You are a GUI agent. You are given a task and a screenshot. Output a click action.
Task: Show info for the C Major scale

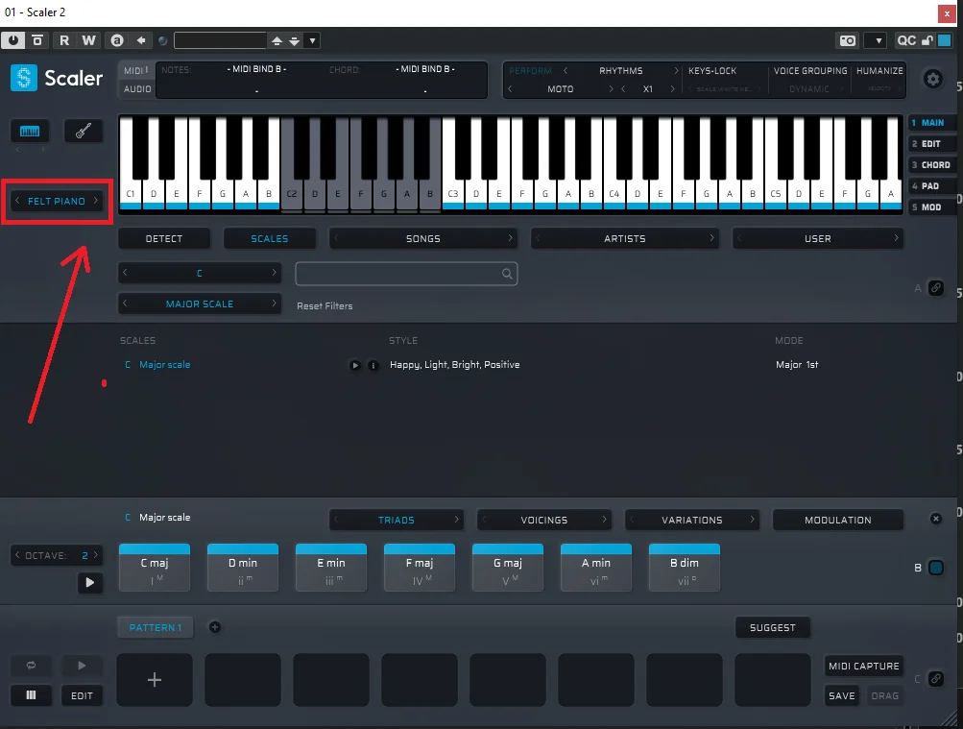coord(373,365)
